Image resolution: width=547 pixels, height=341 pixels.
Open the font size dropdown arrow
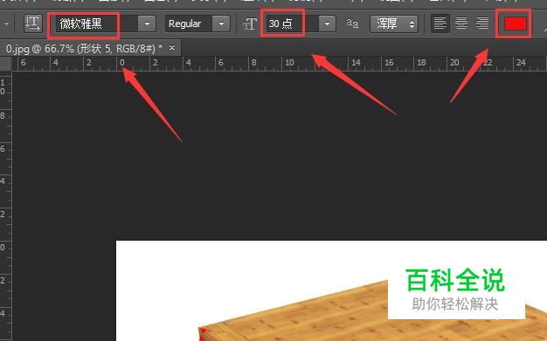coord(327,24)
